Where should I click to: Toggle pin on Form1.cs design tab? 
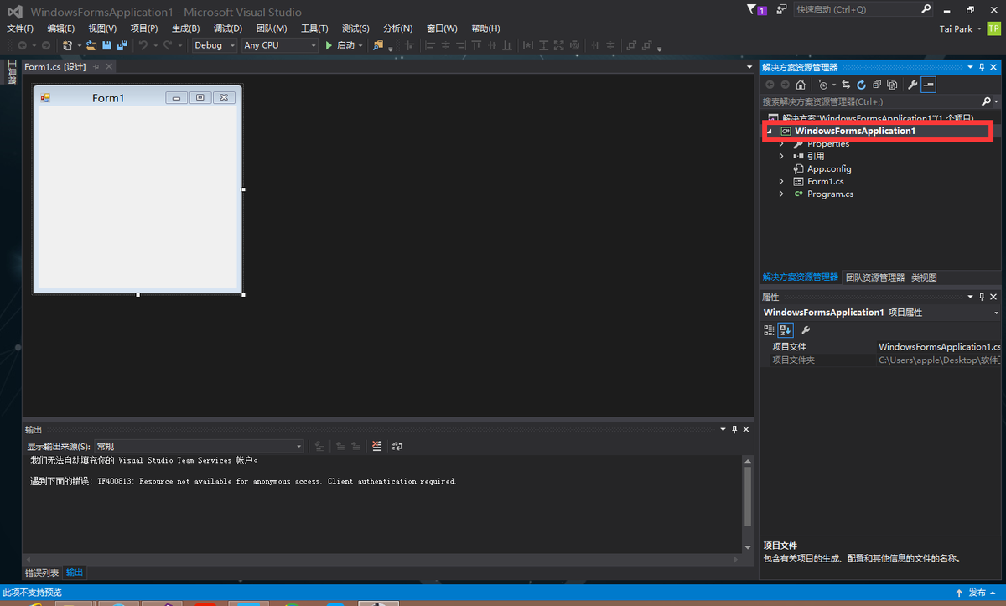(x=96, y=66)
